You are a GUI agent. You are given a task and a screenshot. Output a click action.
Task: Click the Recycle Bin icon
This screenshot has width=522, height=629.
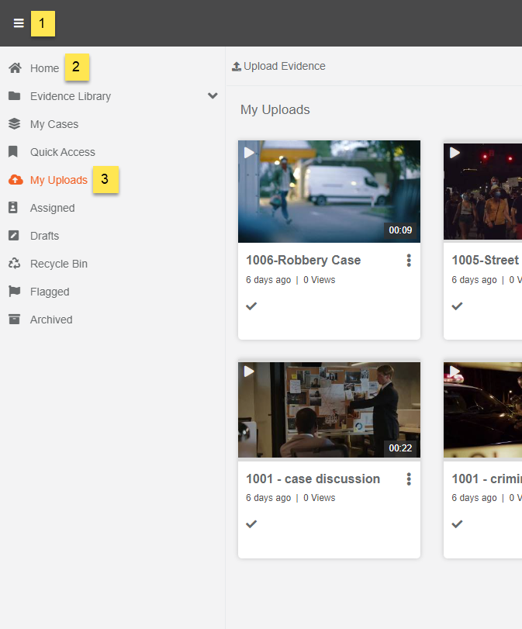click(15, 264)
